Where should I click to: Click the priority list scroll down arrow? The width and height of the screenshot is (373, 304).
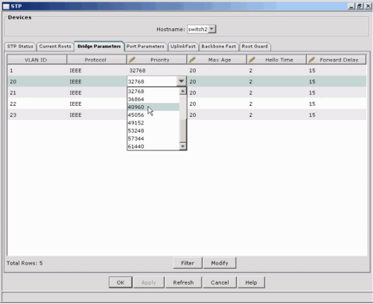[x=182, y=146]
